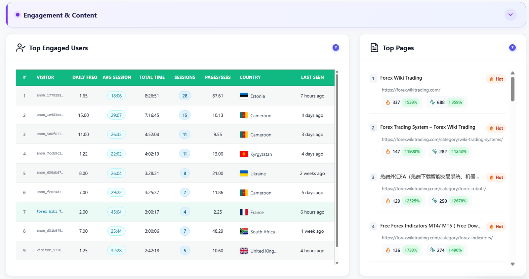Click the Estonia flag icon
Image resolution: width=529 pixels, height=279 pixels.
tap(244, 96)
